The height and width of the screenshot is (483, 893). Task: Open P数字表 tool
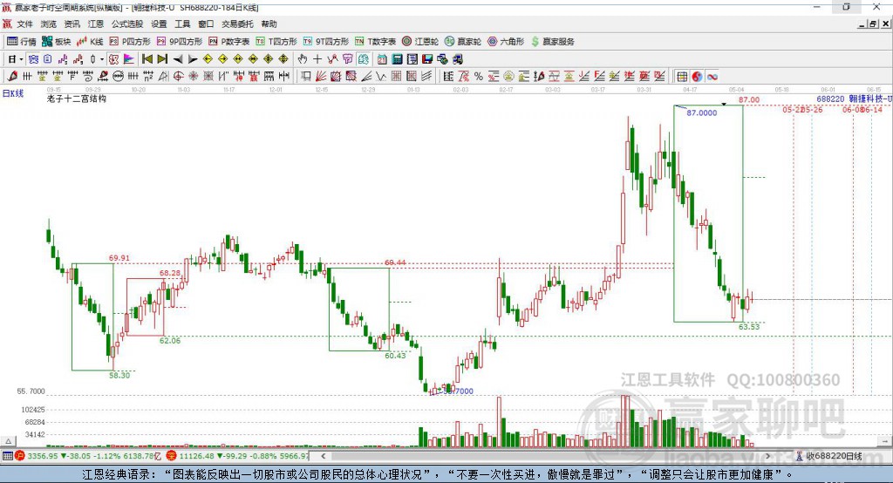coord(229,42)
